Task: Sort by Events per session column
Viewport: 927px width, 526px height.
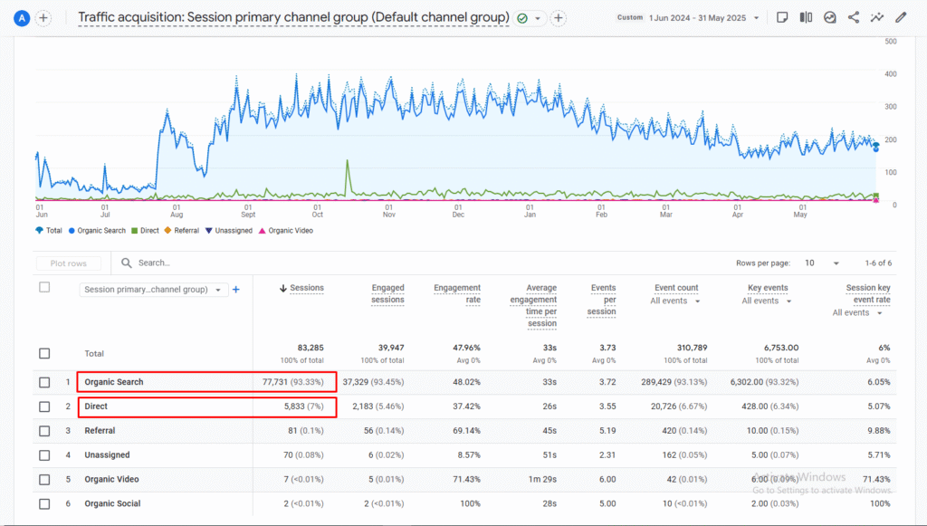Action: point(602,300)
